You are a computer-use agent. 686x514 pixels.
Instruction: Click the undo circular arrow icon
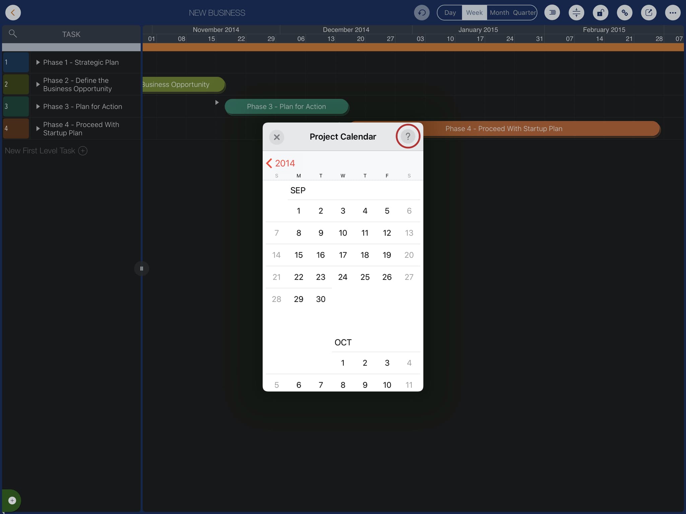[x=422, y=13]
